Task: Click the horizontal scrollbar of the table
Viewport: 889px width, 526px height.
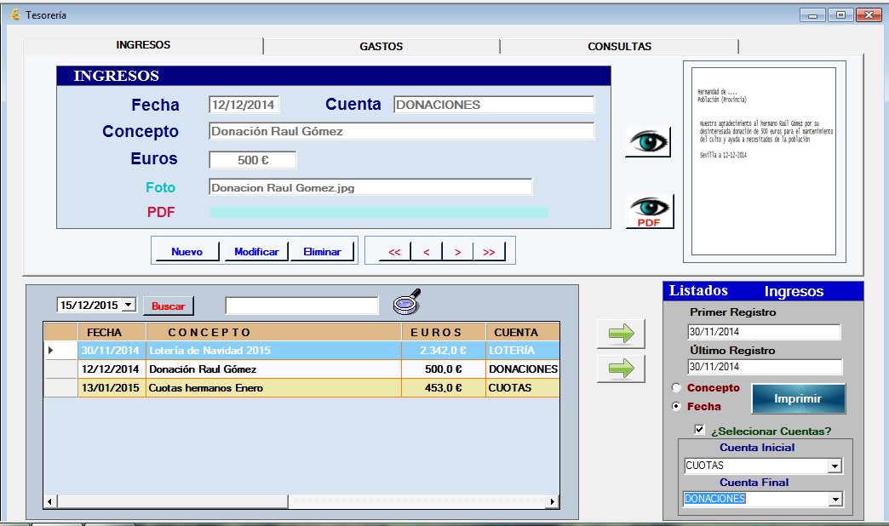Action: click(x=170, y=502)
